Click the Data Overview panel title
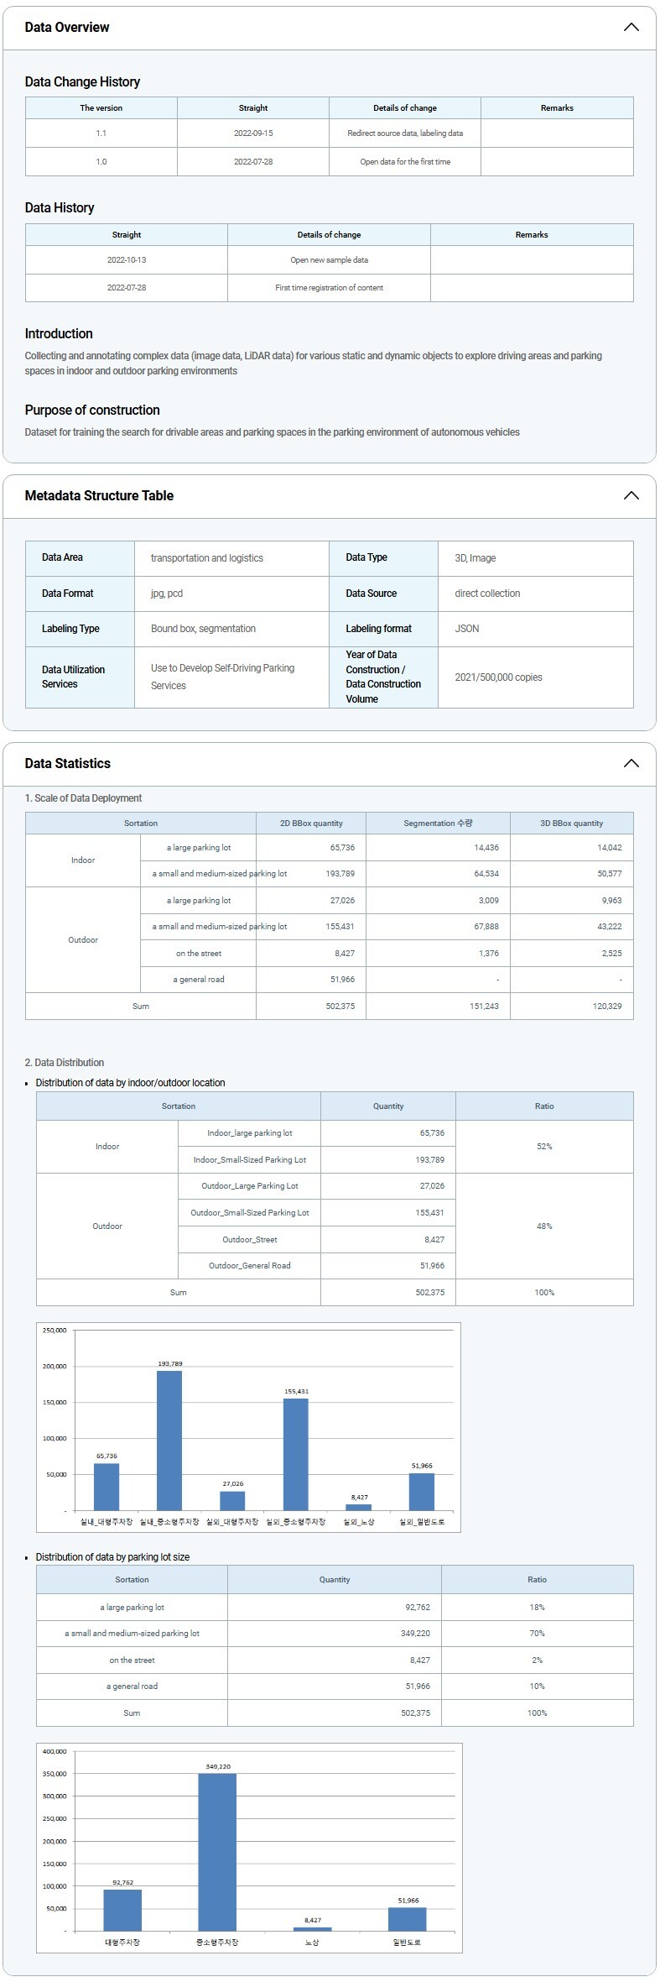The height and width of the screenshot is (1982, 660). tap(67, 28)
